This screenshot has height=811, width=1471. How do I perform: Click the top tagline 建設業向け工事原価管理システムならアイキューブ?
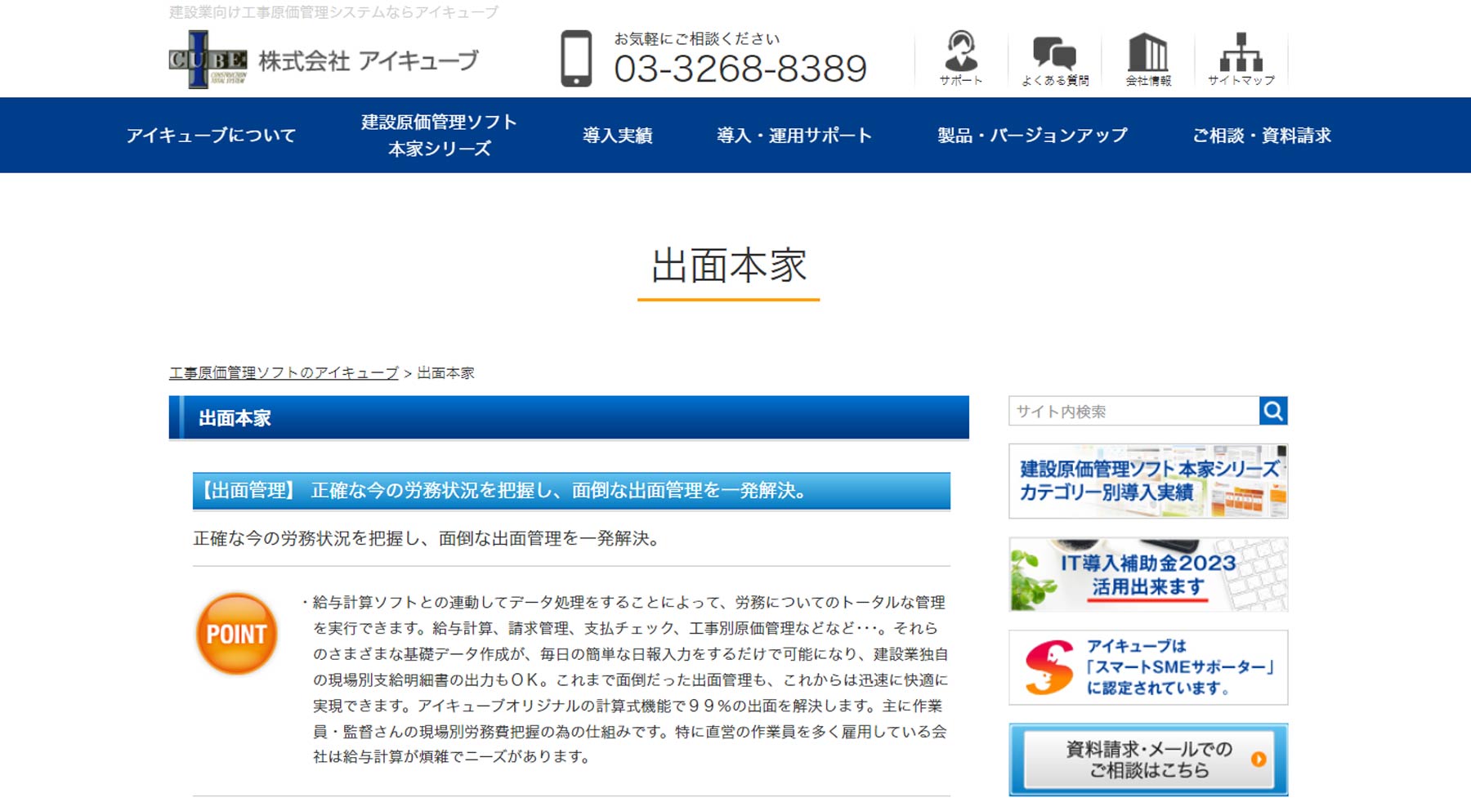pos(333,12)
